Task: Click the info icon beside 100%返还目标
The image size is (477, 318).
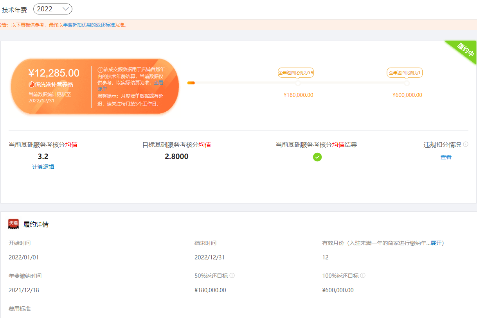Action: [363, 275]
